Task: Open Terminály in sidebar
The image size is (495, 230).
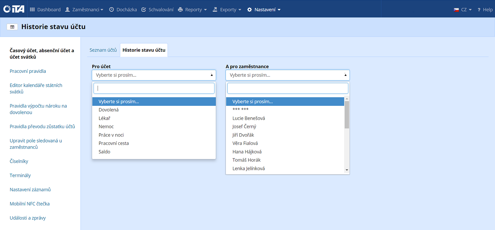Action: (20, 176)
